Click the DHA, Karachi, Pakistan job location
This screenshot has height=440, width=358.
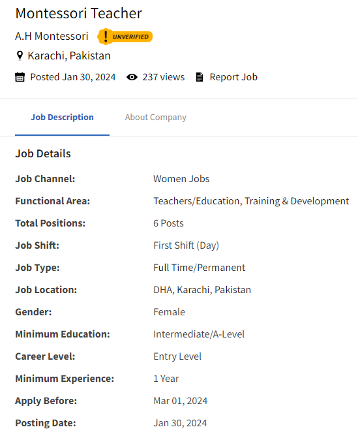tap(202, 290)
